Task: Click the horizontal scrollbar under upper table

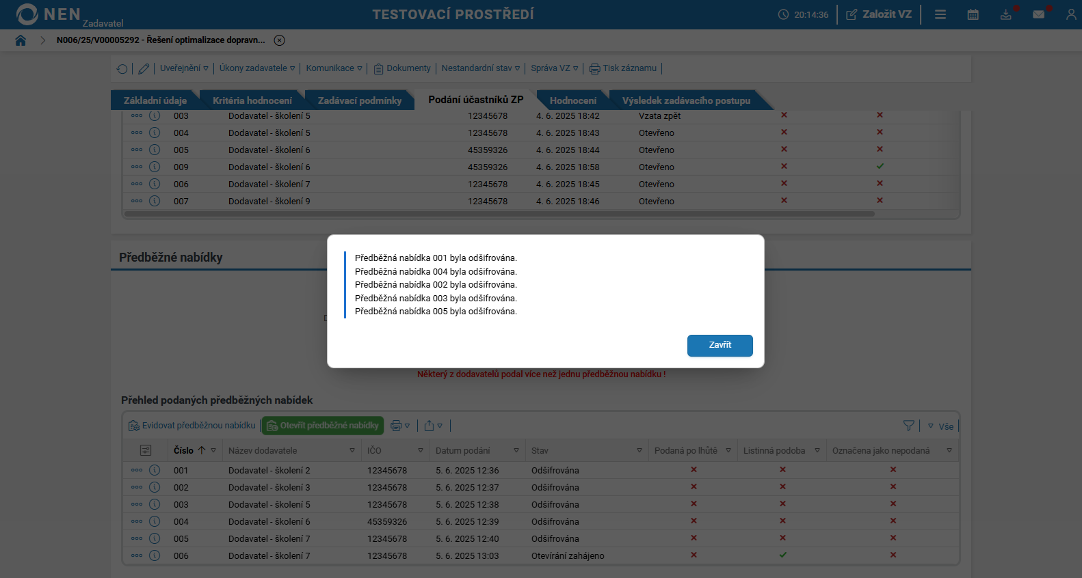Action: tap(499, 214)
